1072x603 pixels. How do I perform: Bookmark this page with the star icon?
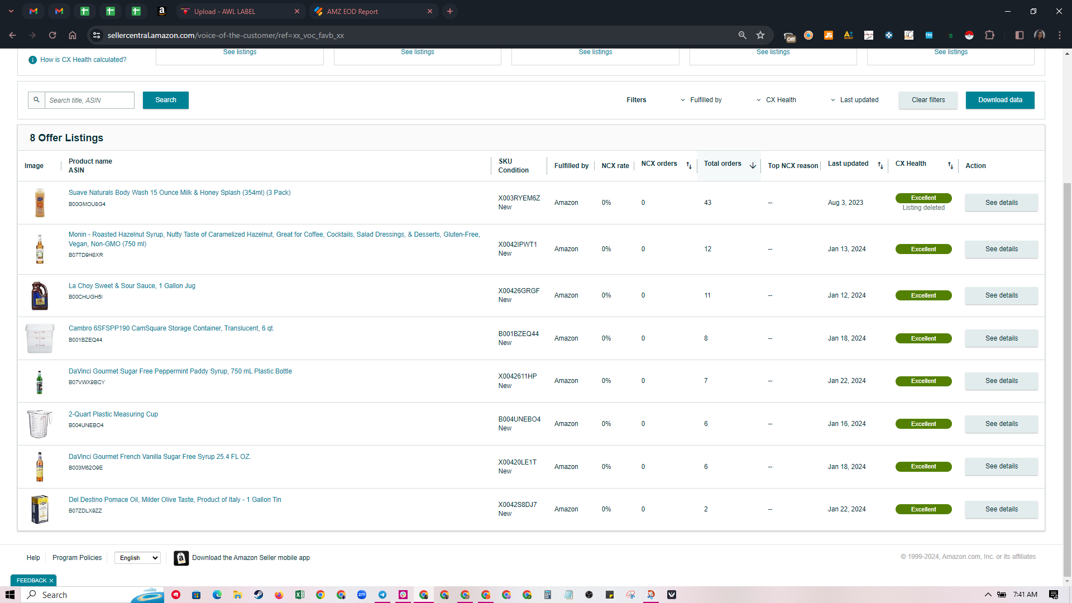pyautogui.click(x=760, y=35)
